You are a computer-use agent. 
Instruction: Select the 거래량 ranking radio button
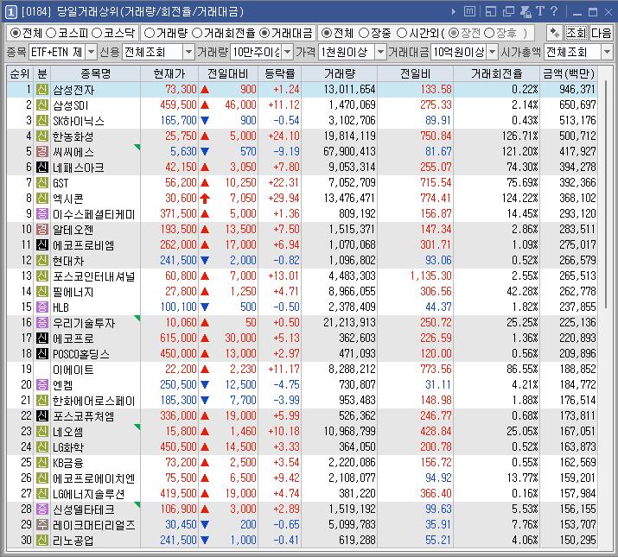point(150,33)
